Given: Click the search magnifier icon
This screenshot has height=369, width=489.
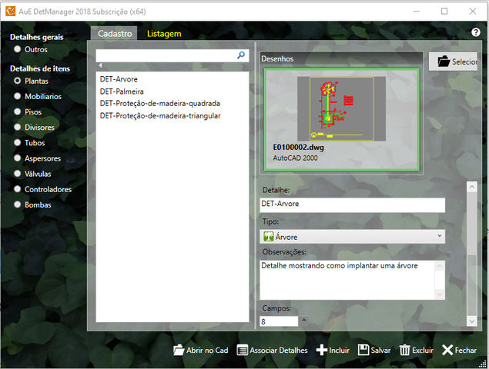Looking at the screenshot, I should click(x=241, y=55).
